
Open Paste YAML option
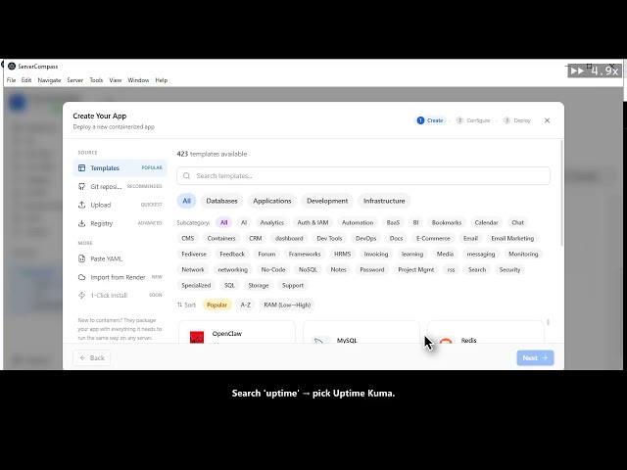coord(120,258)
